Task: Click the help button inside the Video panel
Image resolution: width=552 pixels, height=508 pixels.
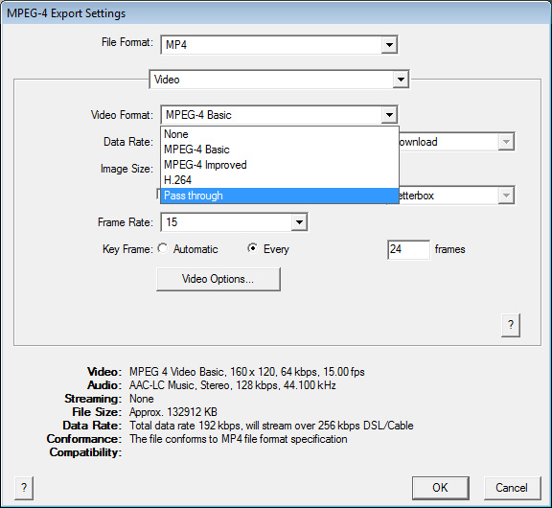Action: [x=511, y=325]
